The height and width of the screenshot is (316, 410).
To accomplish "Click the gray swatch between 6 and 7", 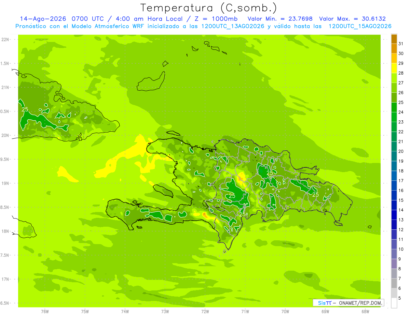I will point(394,283).
